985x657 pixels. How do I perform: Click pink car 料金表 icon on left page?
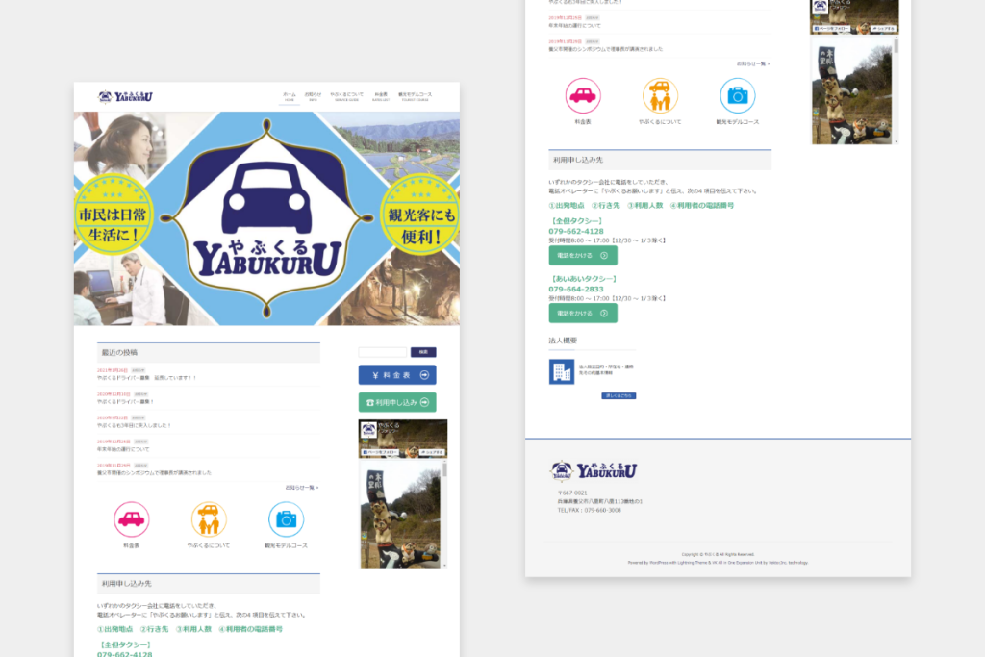[x=131, y=519]
